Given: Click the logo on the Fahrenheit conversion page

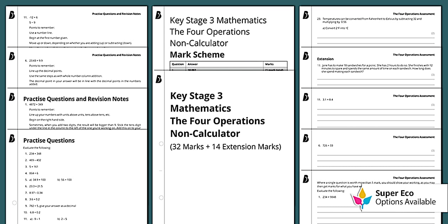Looking at the screenshot, I should pos(305,15).
